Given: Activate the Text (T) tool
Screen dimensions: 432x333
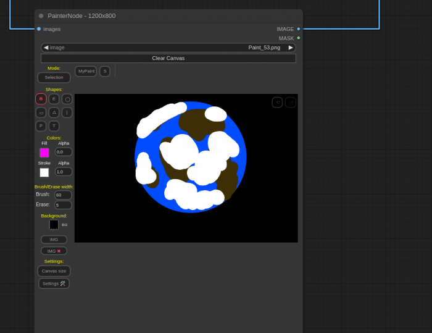Looking at the screenshot, I should point(54,126).
